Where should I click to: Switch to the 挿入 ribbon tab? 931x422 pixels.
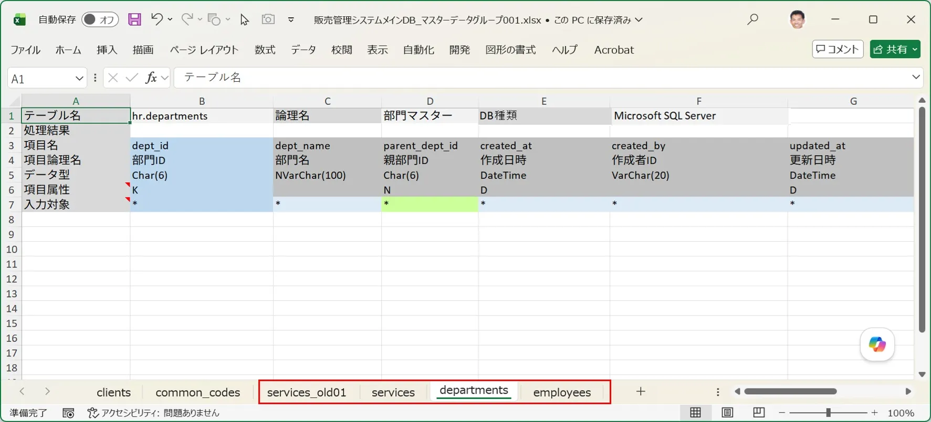pyautogui.click(x=107, y=50)
